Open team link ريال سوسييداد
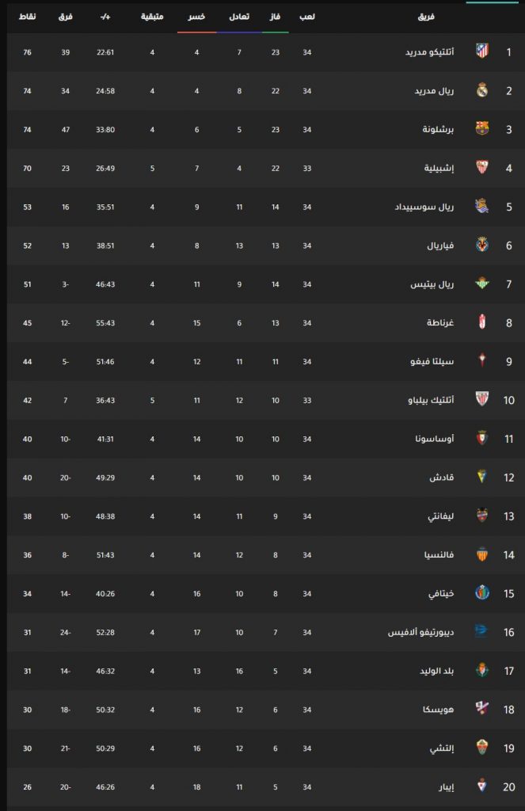Image resolution: width=525 pixels, height=811 pixels. 424,207
